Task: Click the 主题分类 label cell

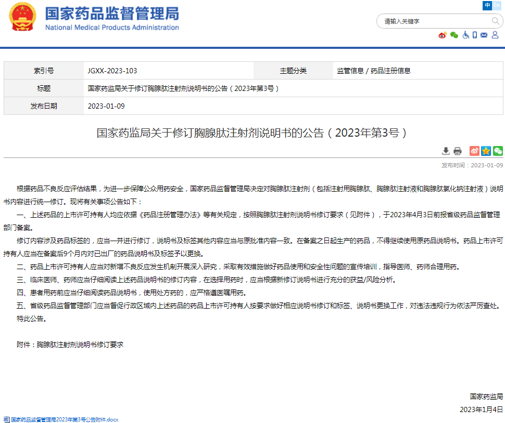Action: 293,71
